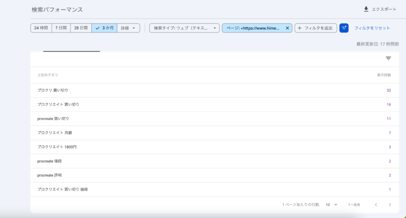Open the table filter rows icon
Image resolution: width=406 pixels, height=218 pixels.
[388, 58]
